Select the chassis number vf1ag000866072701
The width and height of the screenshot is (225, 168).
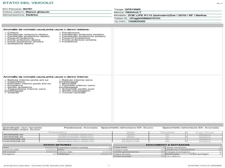145,18
